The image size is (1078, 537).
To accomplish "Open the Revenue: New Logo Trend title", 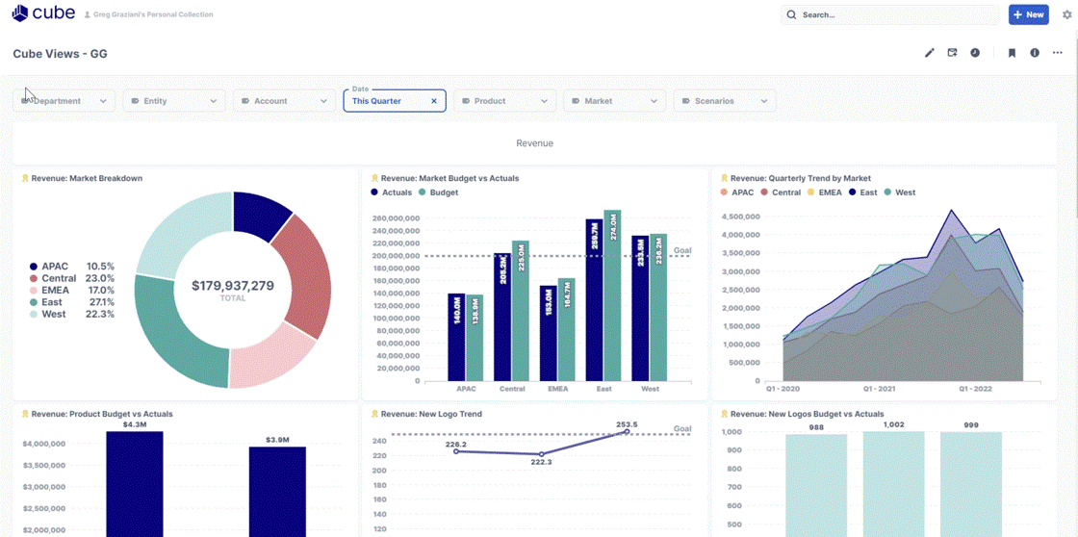I will 432,414.
